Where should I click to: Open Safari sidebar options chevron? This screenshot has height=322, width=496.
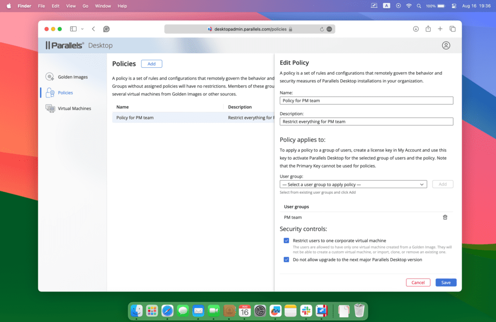tap(82, 29)
